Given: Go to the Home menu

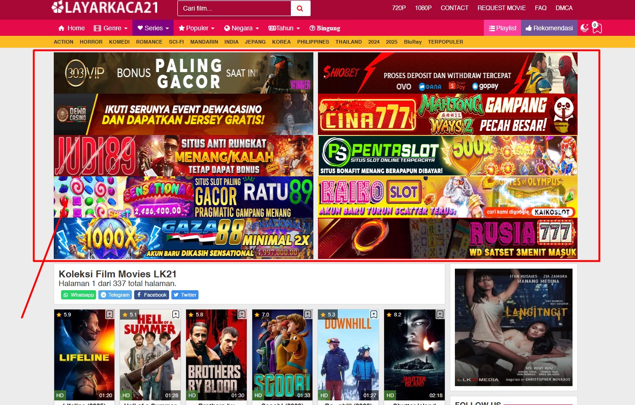Looking at the screenshot, I should (x=71, y=28).
